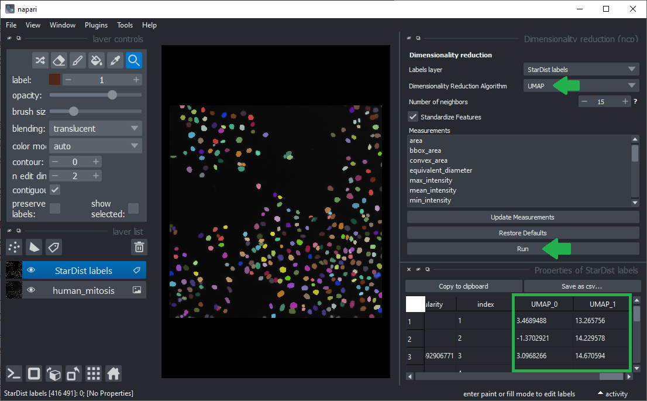Toggle the contiguous checkbox
This screenshot has height=401, width=647.
(55, 190)
